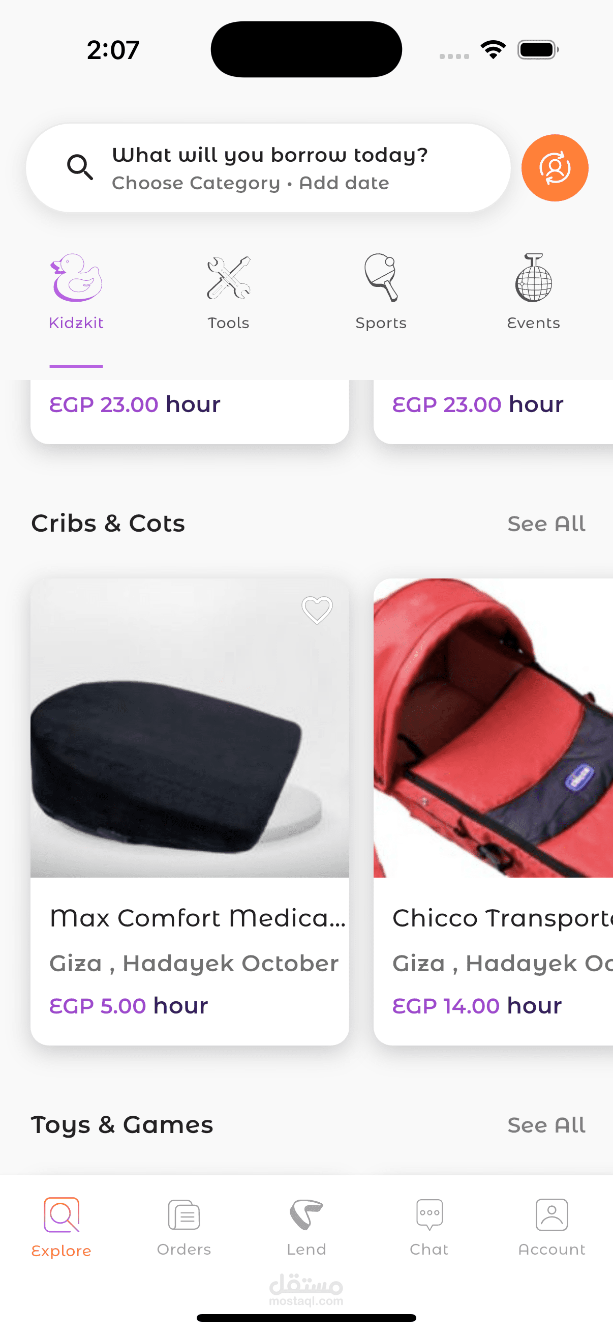Viewport: 613px width, 1334px height.
Task: See All Cribs & Cots items
Action: [546, 524]
